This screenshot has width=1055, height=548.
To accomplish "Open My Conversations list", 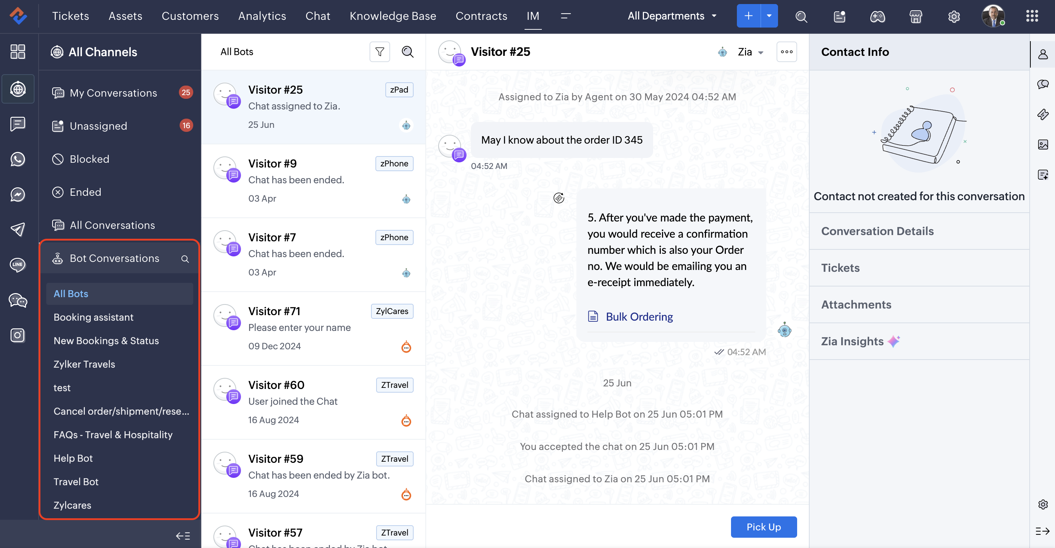I will point(120,93).
